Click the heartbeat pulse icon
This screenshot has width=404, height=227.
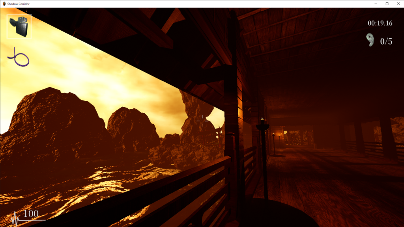(17, 218)
